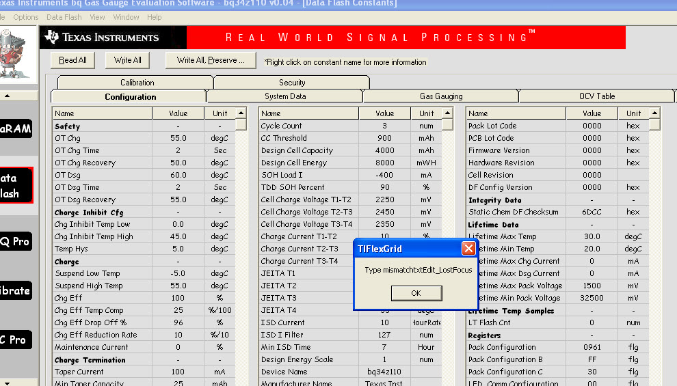Select OT Chg Recovery value cell
This screenshot has height=386, width=677.
point(178,163)
